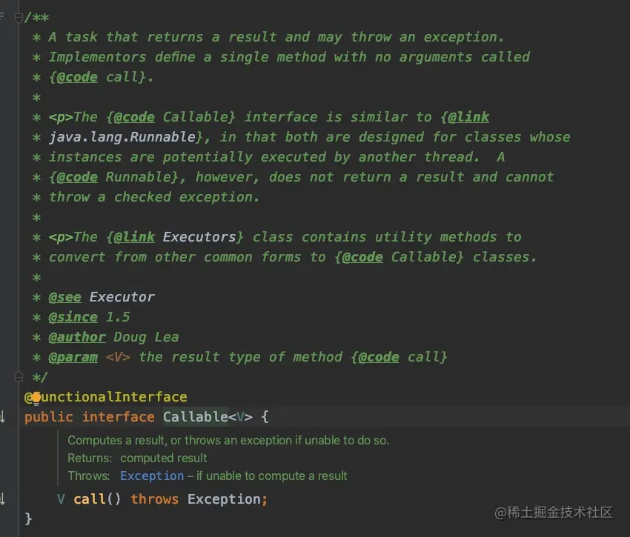This screenshot has width=630, height=537.
Task: Click the rendered doc line 'Returns: computed result'
Action: point(137,458)
